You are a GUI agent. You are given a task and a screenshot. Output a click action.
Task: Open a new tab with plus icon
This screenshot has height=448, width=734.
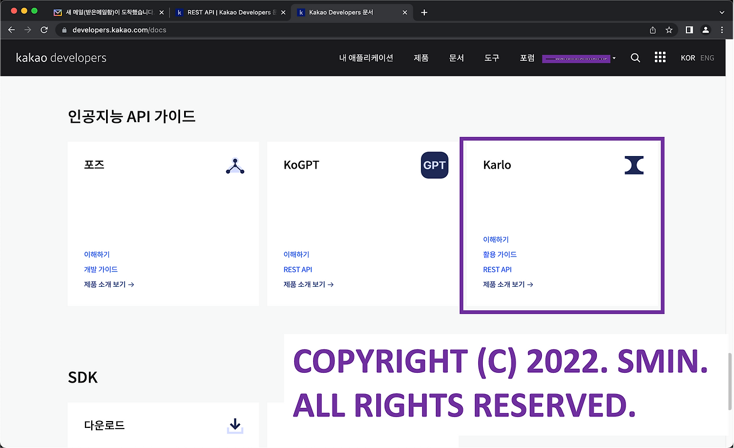424,12
